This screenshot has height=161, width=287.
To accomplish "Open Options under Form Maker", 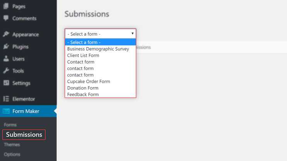I will click(x=12, y=154).
